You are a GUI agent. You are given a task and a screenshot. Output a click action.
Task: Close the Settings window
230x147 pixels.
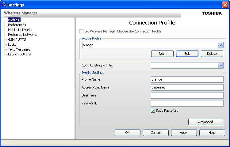[x=225, y=5]
